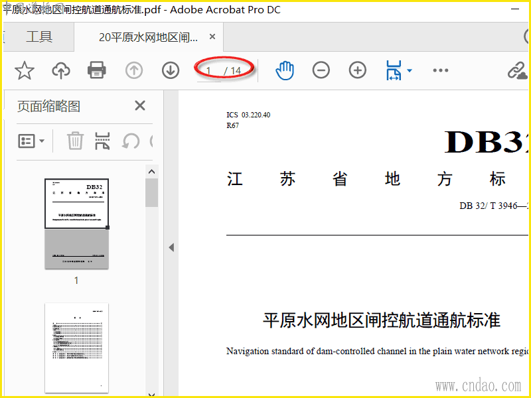Select page 1 thumbnail
Screen dimensions: 531x398
point(76,224)
